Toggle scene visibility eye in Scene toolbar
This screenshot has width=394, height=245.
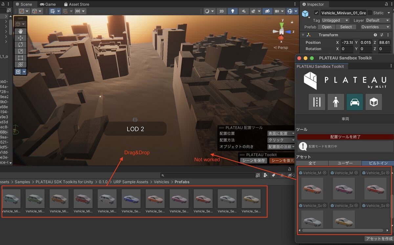(x=267, y=11)
